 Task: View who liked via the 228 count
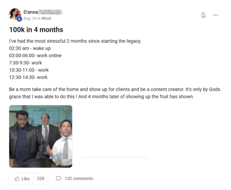(x=40, y=179)
